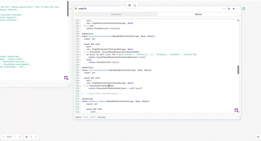The image size is (261, 141).
Task: Open the minimap icon at bottom right corner
Action: pos(258,137)
